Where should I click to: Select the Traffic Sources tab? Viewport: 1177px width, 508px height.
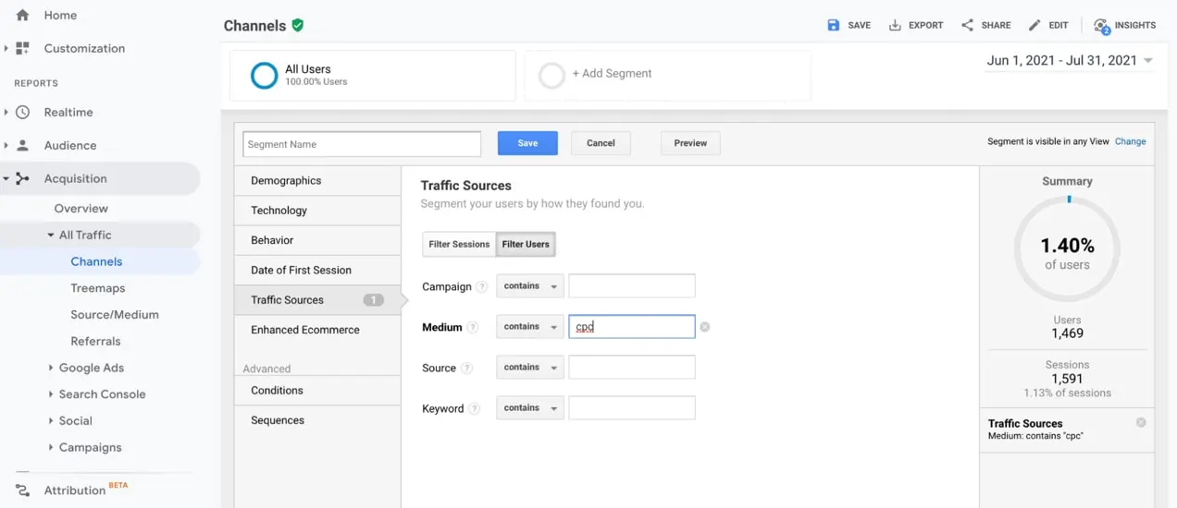(317, 300)
